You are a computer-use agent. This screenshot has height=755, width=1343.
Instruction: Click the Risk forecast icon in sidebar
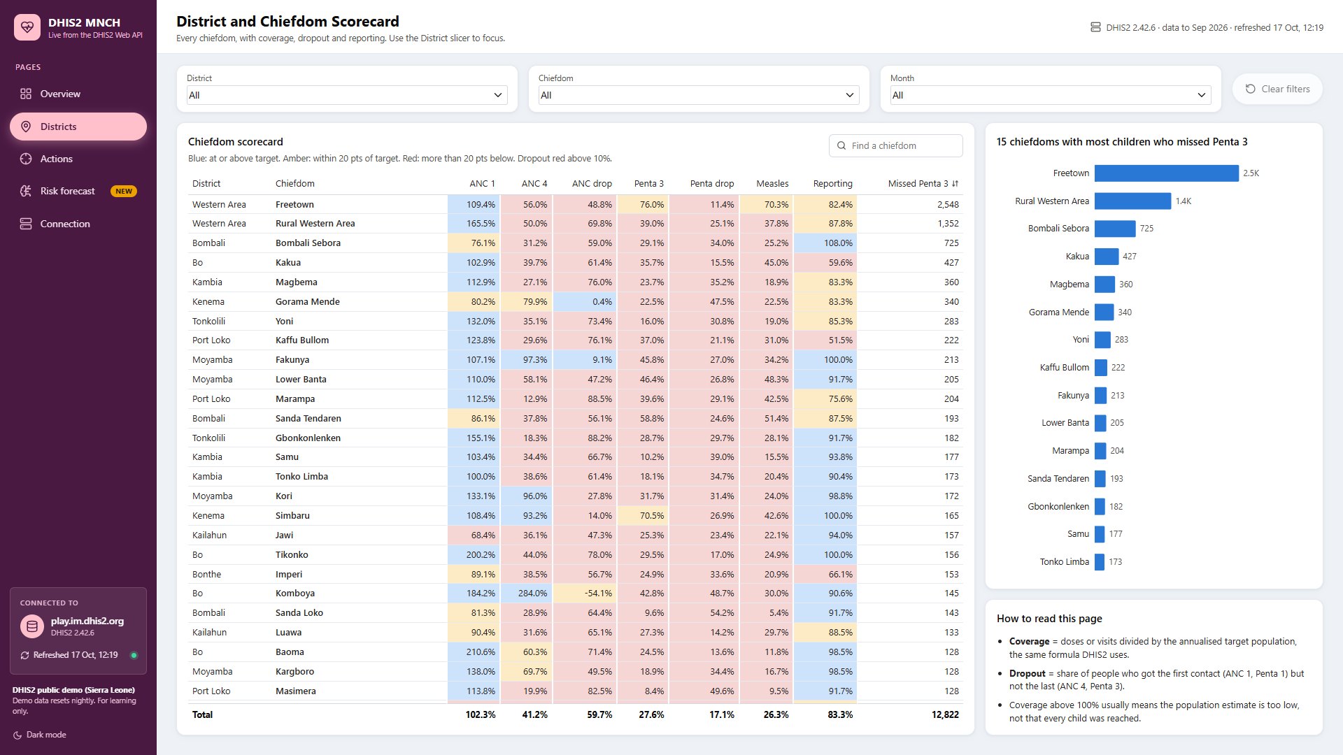pos(26,191)
